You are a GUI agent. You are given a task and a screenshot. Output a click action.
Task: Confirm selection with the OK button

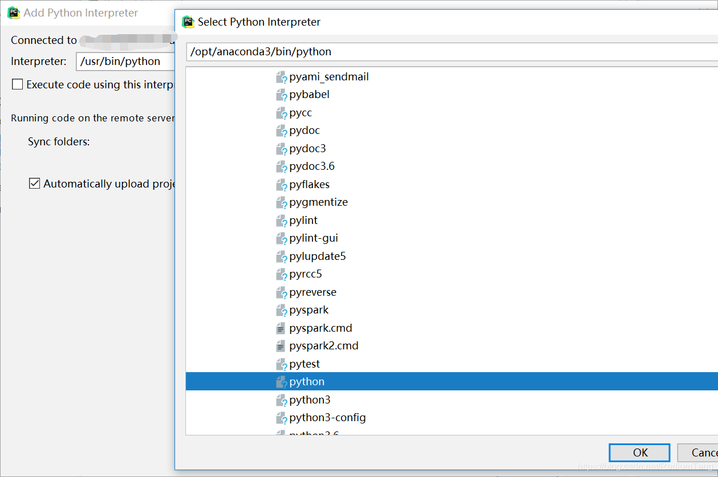click(639, 452)
